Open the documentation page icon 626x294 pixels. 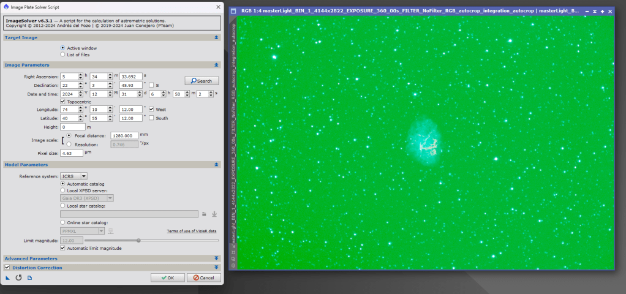29,277
